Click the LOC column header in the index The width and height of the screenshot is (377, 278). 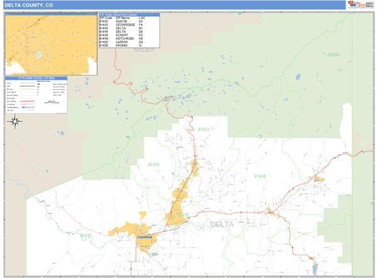pos(142,18)
